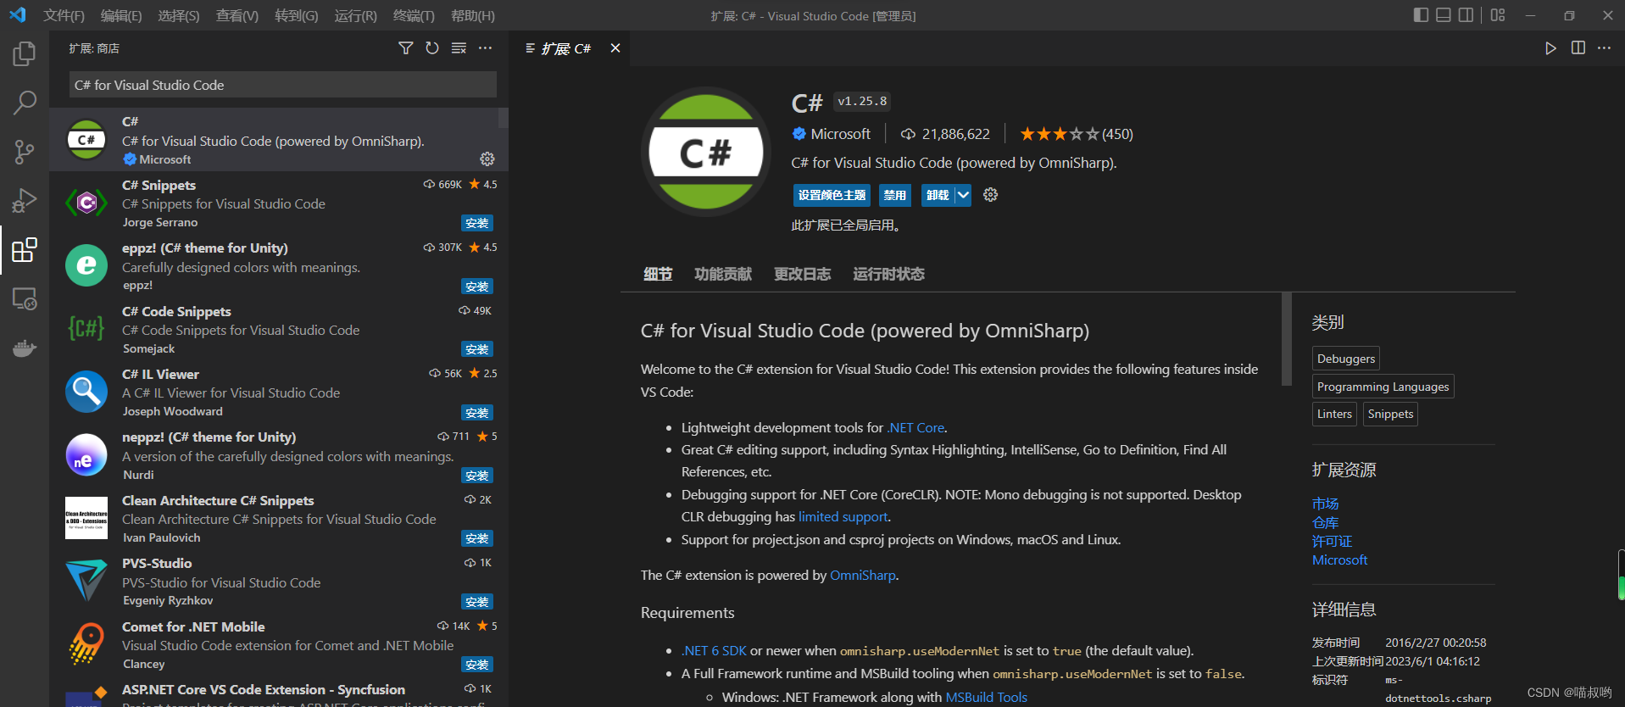Screen dimensions: 1625x707
Task: Click the Microsoft publisher name in header
Action: [x=840, y=134]
